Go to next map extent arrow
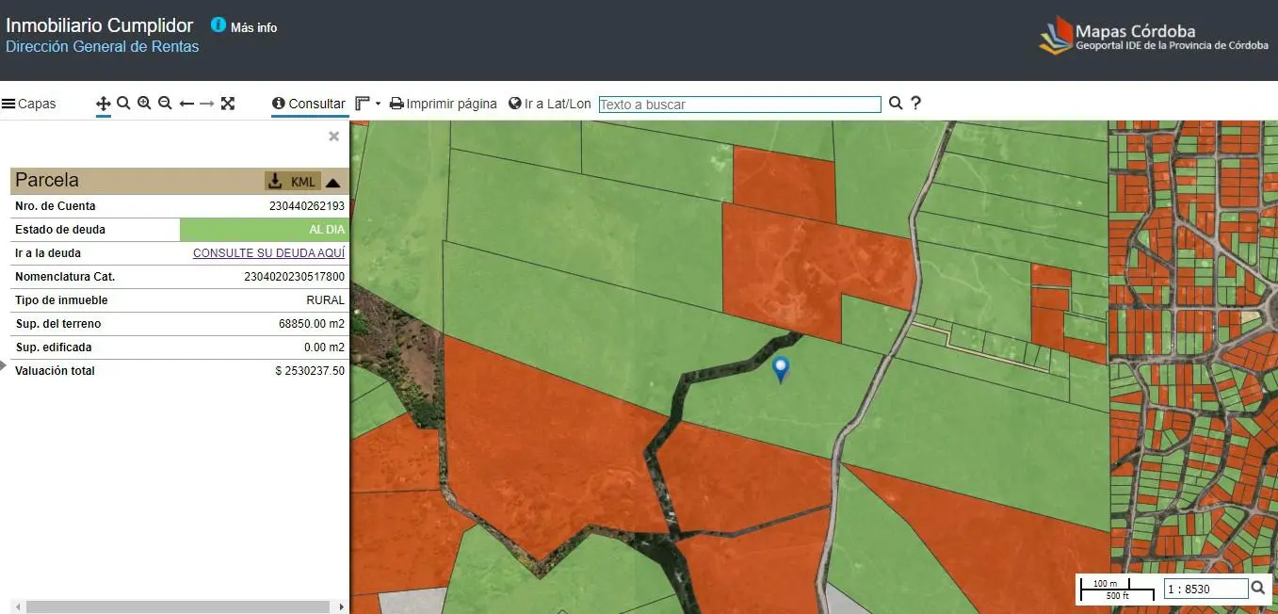 click(207, 104)
